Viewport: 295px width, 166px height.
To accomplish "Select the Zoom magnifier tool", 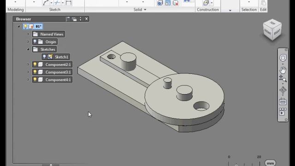I will click(x=283, y=78).
